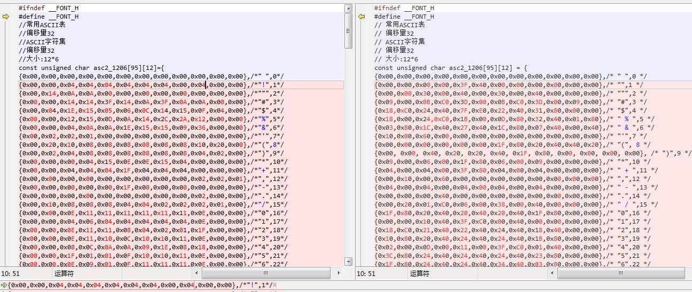Image resolution: width=692 pixels, height=292 pixels.
Task: Click '//常用ASCII表' comment in left pane
Action: [42, 25]
